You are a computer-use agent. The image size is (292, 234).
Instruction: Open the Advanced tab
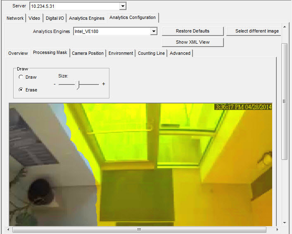180,53
